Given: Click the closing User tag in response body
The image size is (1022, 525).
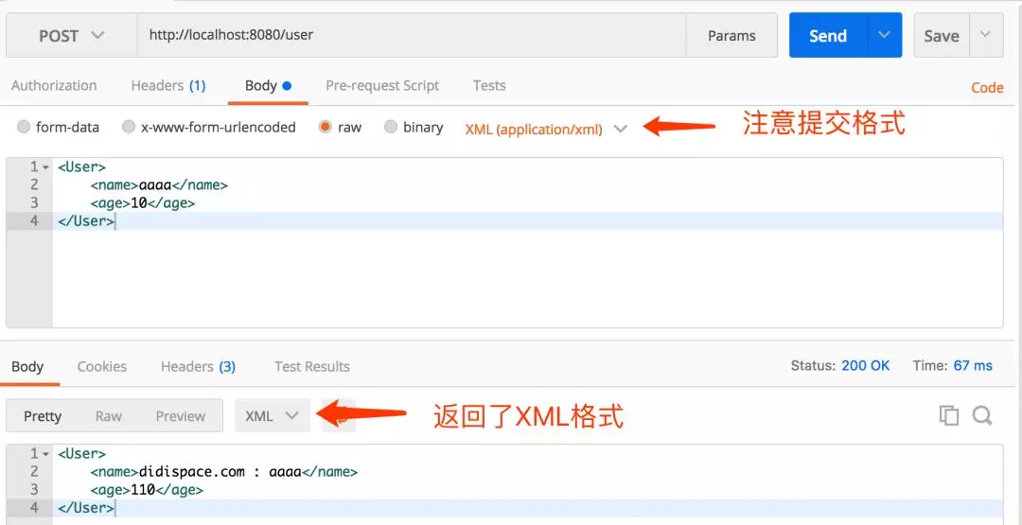Looking at the screenshot, I should pos(86,508).
